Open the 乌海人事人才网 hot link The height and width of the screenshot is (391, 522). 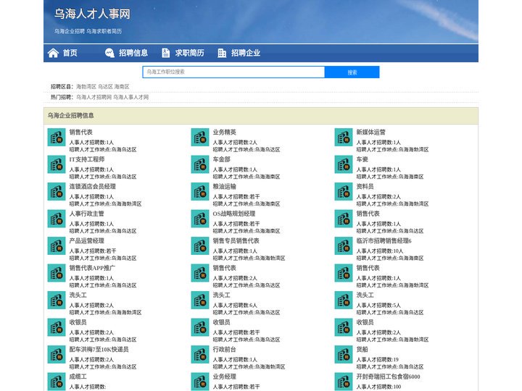click(130, 97)
